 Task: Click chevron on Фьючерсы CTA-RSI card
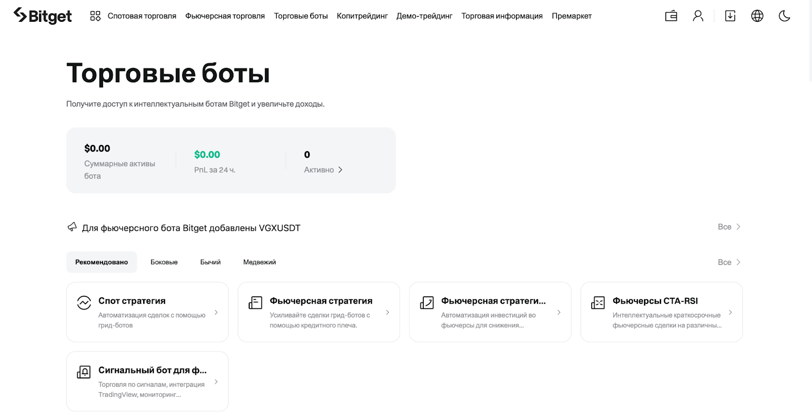coord(730,312)
